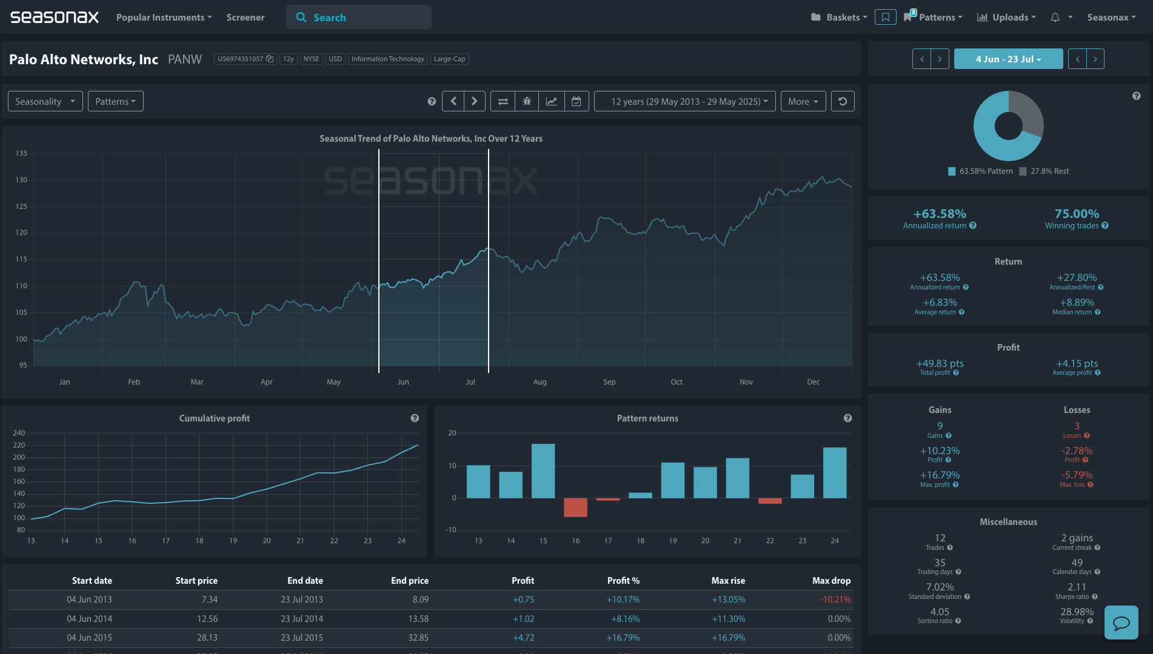
Task: Click the NYSE tag
Action: click(x=311, y=59)
